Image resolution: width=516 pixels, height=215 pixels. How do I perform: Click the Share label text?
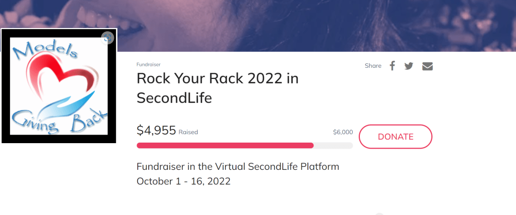tap(373, 66)
